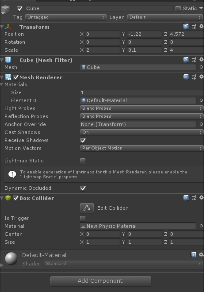The image size is (204, 292).
Task: Enable Is Trigger on Box Collider
Action: coord(83,218)
